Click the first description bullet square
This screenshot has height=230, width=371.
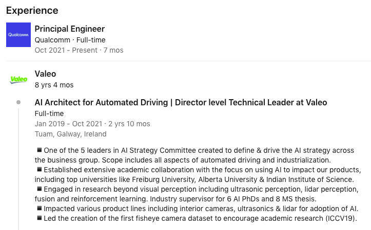(x=40, y=150)
